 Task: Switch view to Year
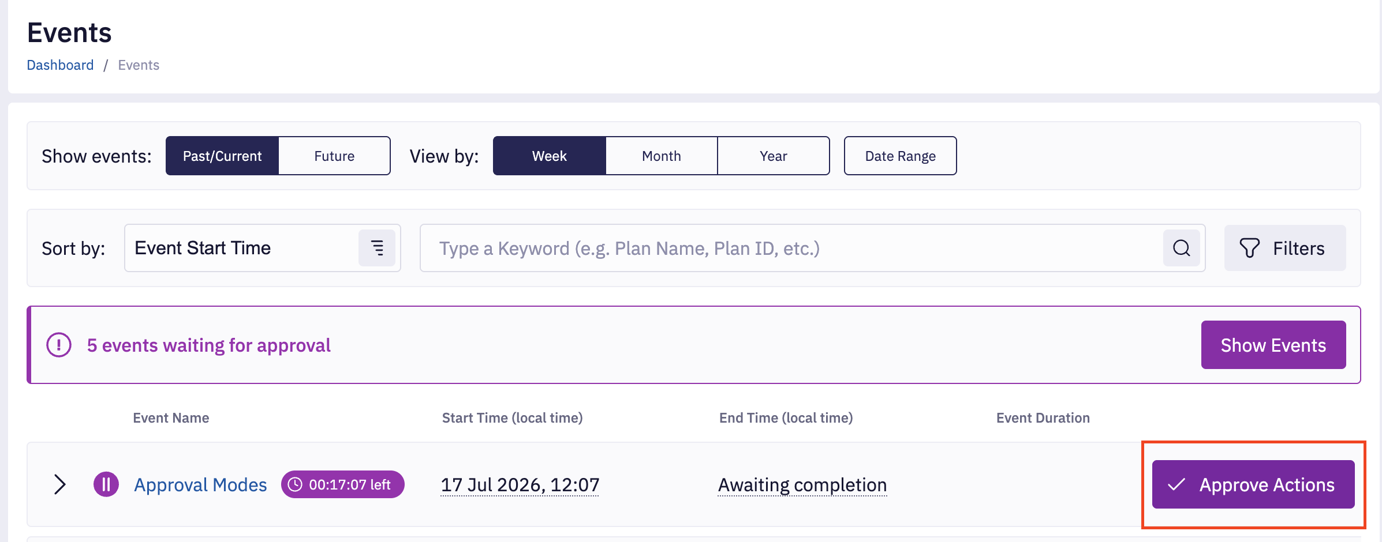coord(774,156)
